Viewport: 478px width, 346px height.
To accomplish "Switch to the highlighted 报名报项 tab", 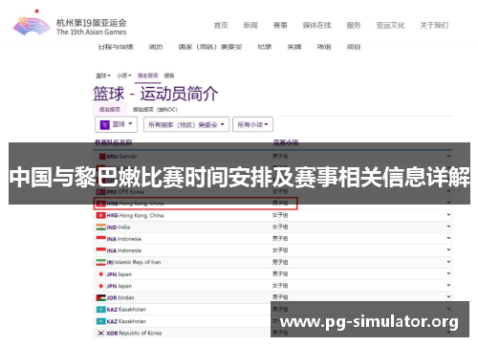I will [x=110, y=109].
